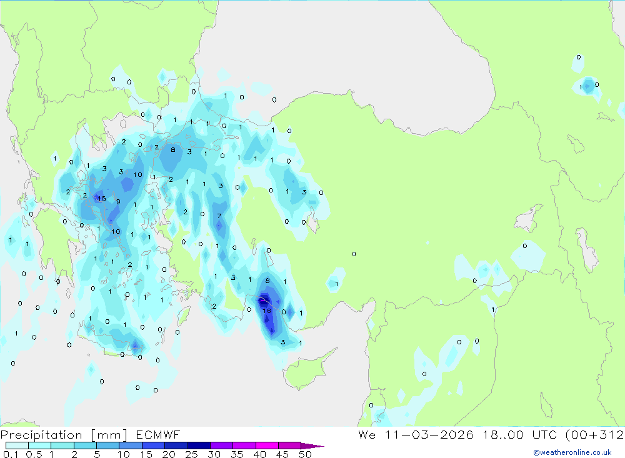Click legend scale label '25'
625x458 pixels.
pos(191,454)
